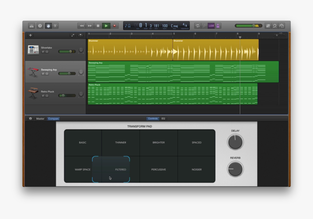Adjust the Sweeping Arp volume slider

(x=67, y=73)
